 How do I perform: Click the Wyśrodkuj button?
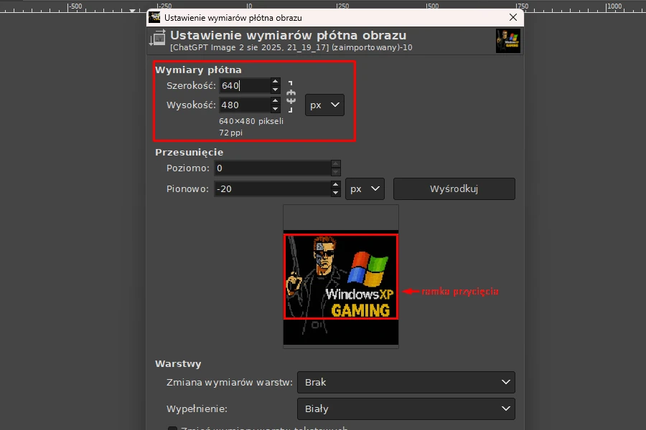[x=454, y=189]
